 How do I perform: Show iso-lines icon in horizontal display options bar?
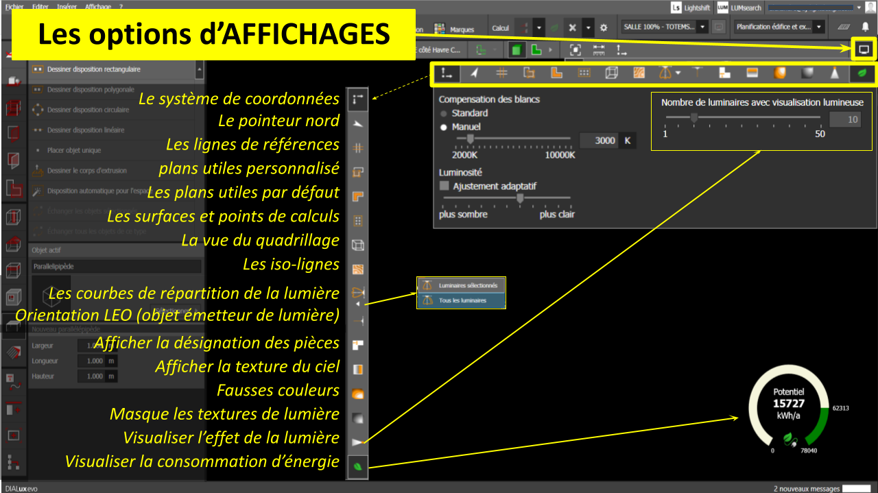(x=639, y=73)
